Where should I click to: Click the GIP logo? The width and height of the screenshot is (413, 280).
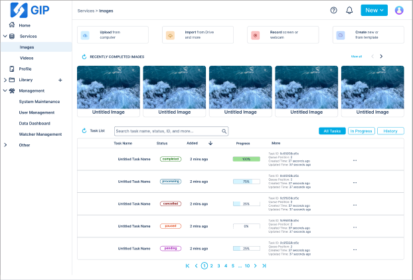(x=29, y=10)
